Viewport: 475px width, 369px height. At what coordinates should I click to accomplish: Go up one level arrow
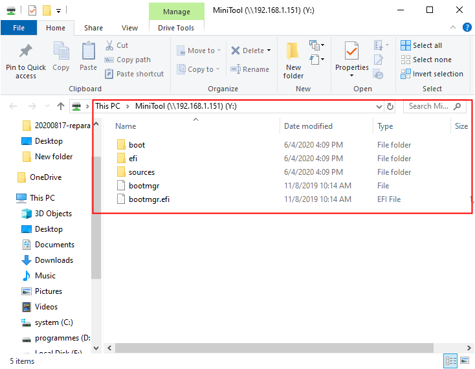click(x=61, y=106)
